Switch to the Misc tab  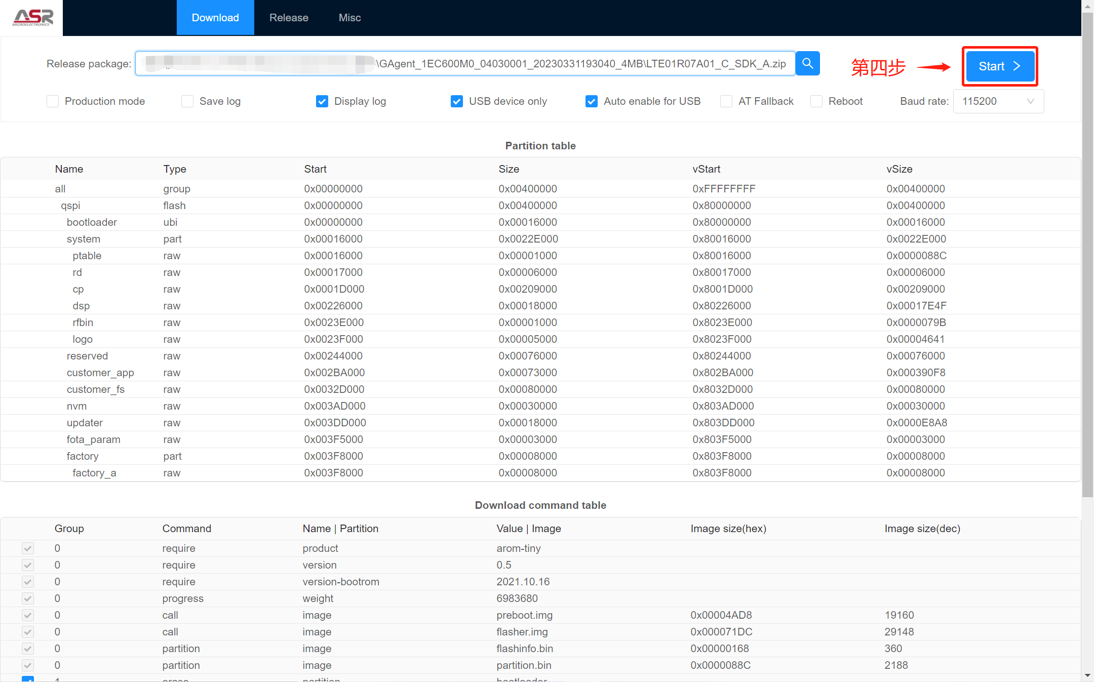pos(349,18)
